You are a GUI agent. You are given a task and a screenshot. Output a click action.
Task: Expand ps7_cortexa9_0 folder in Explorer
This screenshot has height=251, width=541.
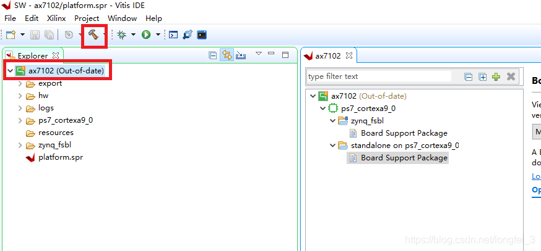(x=20, y=121)
